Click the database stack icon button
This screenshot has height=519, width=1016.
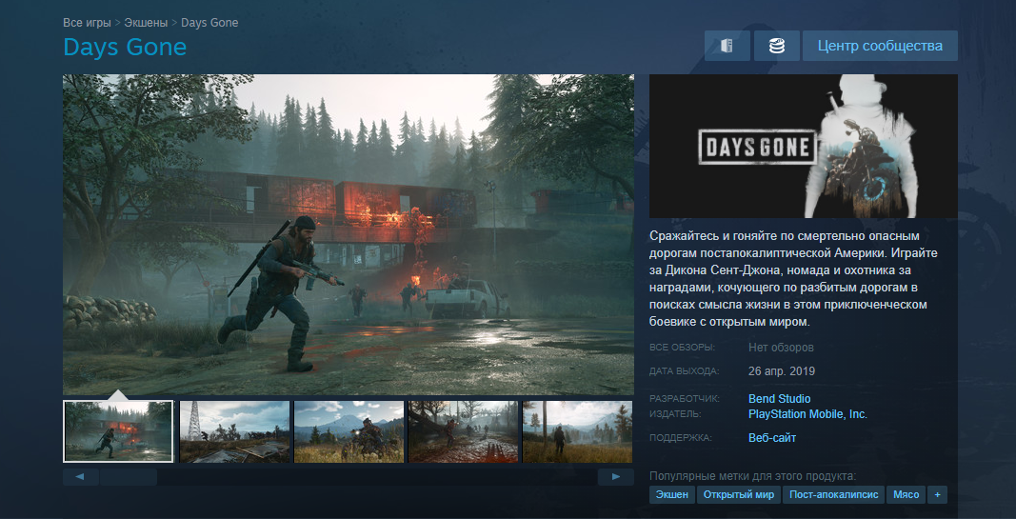pos(776,46)
